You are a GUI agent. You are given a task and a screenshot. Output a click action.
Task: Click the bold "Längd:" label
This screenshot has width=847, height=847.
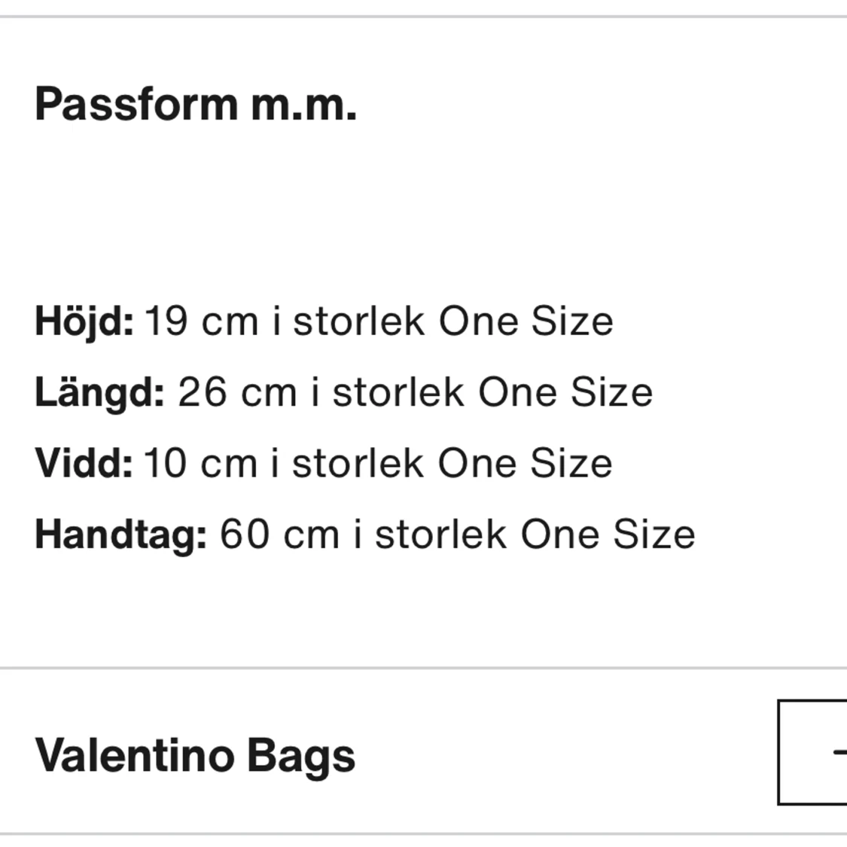point(99,392)
